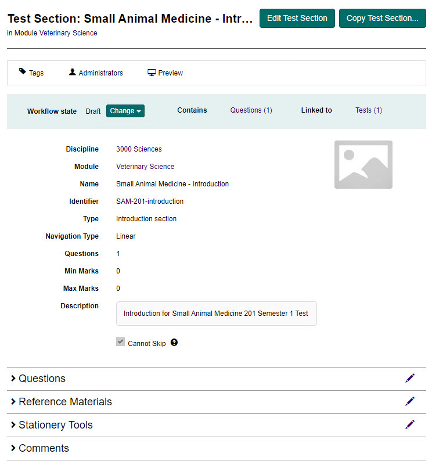
Task: Follow the 3000 Sciences discipline link
Action: click(x=139, y=149)
